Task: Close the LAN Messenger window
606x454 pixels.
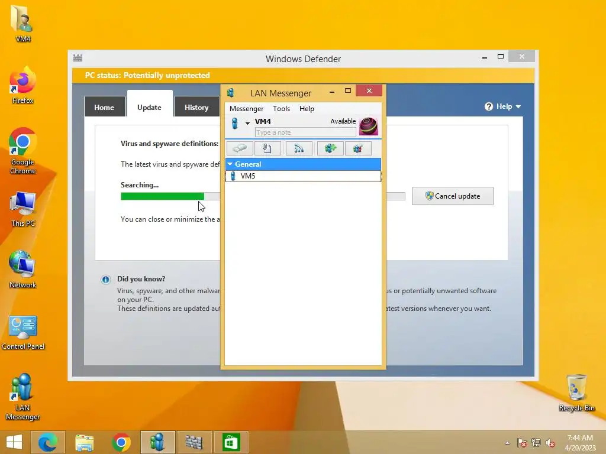Action: [369, 90]
